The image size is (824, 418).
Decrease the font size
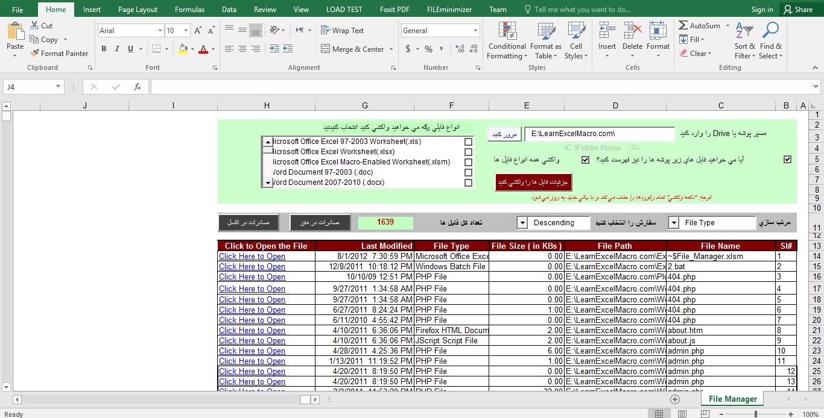pyautogui.click(x=211, y=30)
